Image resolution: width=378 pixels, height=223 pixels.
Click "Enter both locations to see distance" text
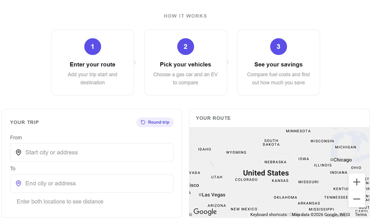60,202
